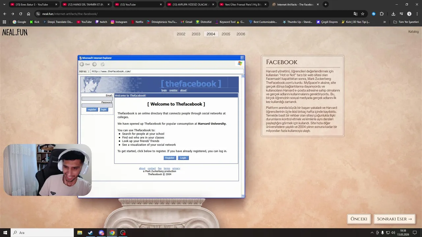
Task: Open the Chrome three-dot menu
Action: pos(417,14)
